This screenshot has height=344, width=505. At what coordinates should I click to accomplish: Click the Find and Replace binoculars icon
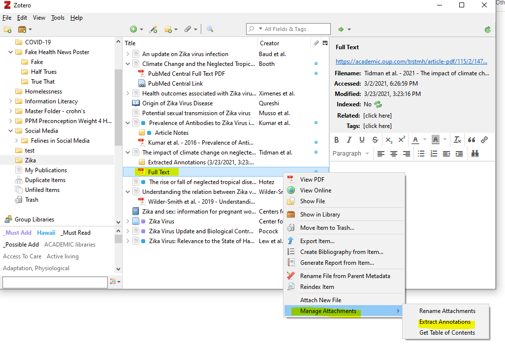[475, 154]
